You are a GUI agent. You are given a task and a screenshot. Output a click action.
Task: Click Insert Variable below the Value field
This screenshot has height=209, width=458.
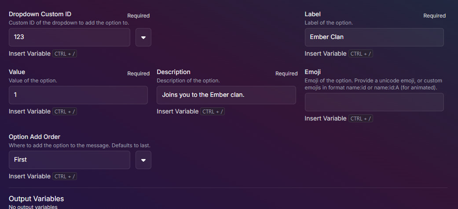tap(29, 111)
